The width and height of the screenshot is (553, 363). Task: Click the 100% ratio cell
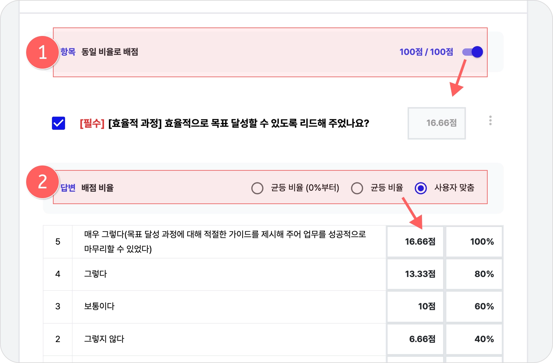click(x=474, y=242)
